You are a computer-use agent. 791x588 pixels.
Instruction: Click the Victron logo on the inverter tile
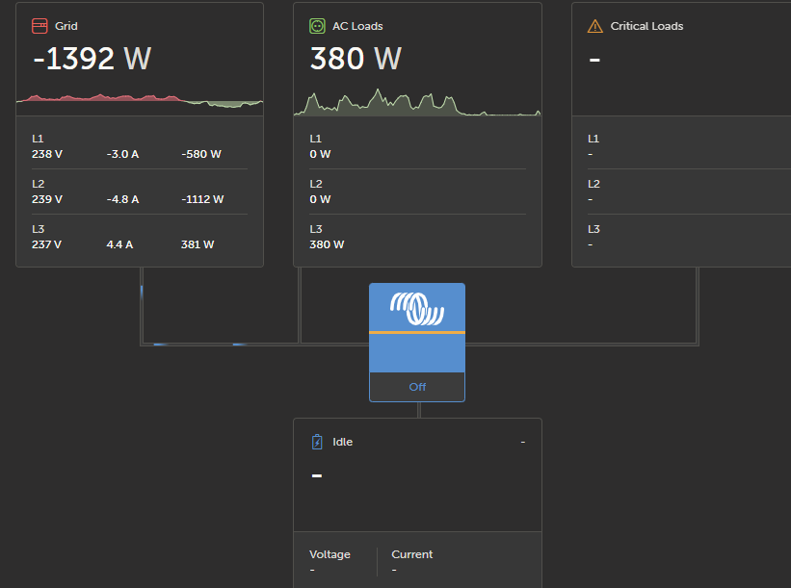[416, 308]
